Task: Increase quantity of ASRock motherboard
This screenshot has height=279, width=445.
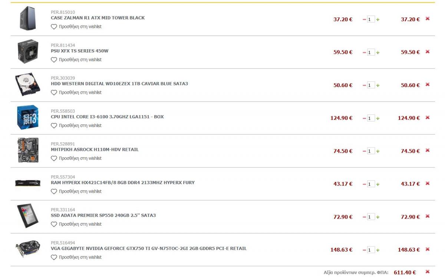Action: point(378,152)
